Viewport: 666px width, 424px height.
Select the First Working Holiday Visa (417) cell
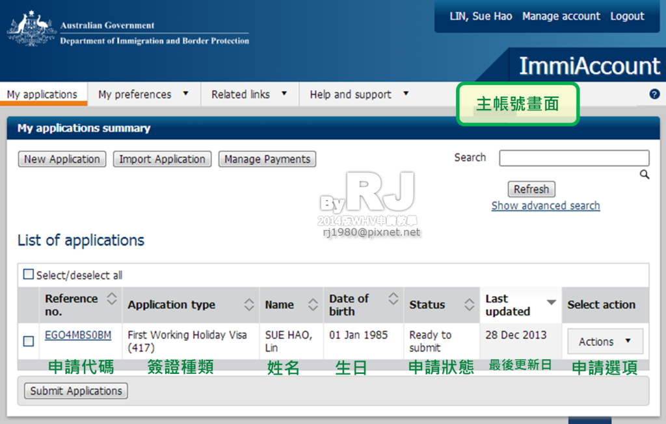point(191,342)
